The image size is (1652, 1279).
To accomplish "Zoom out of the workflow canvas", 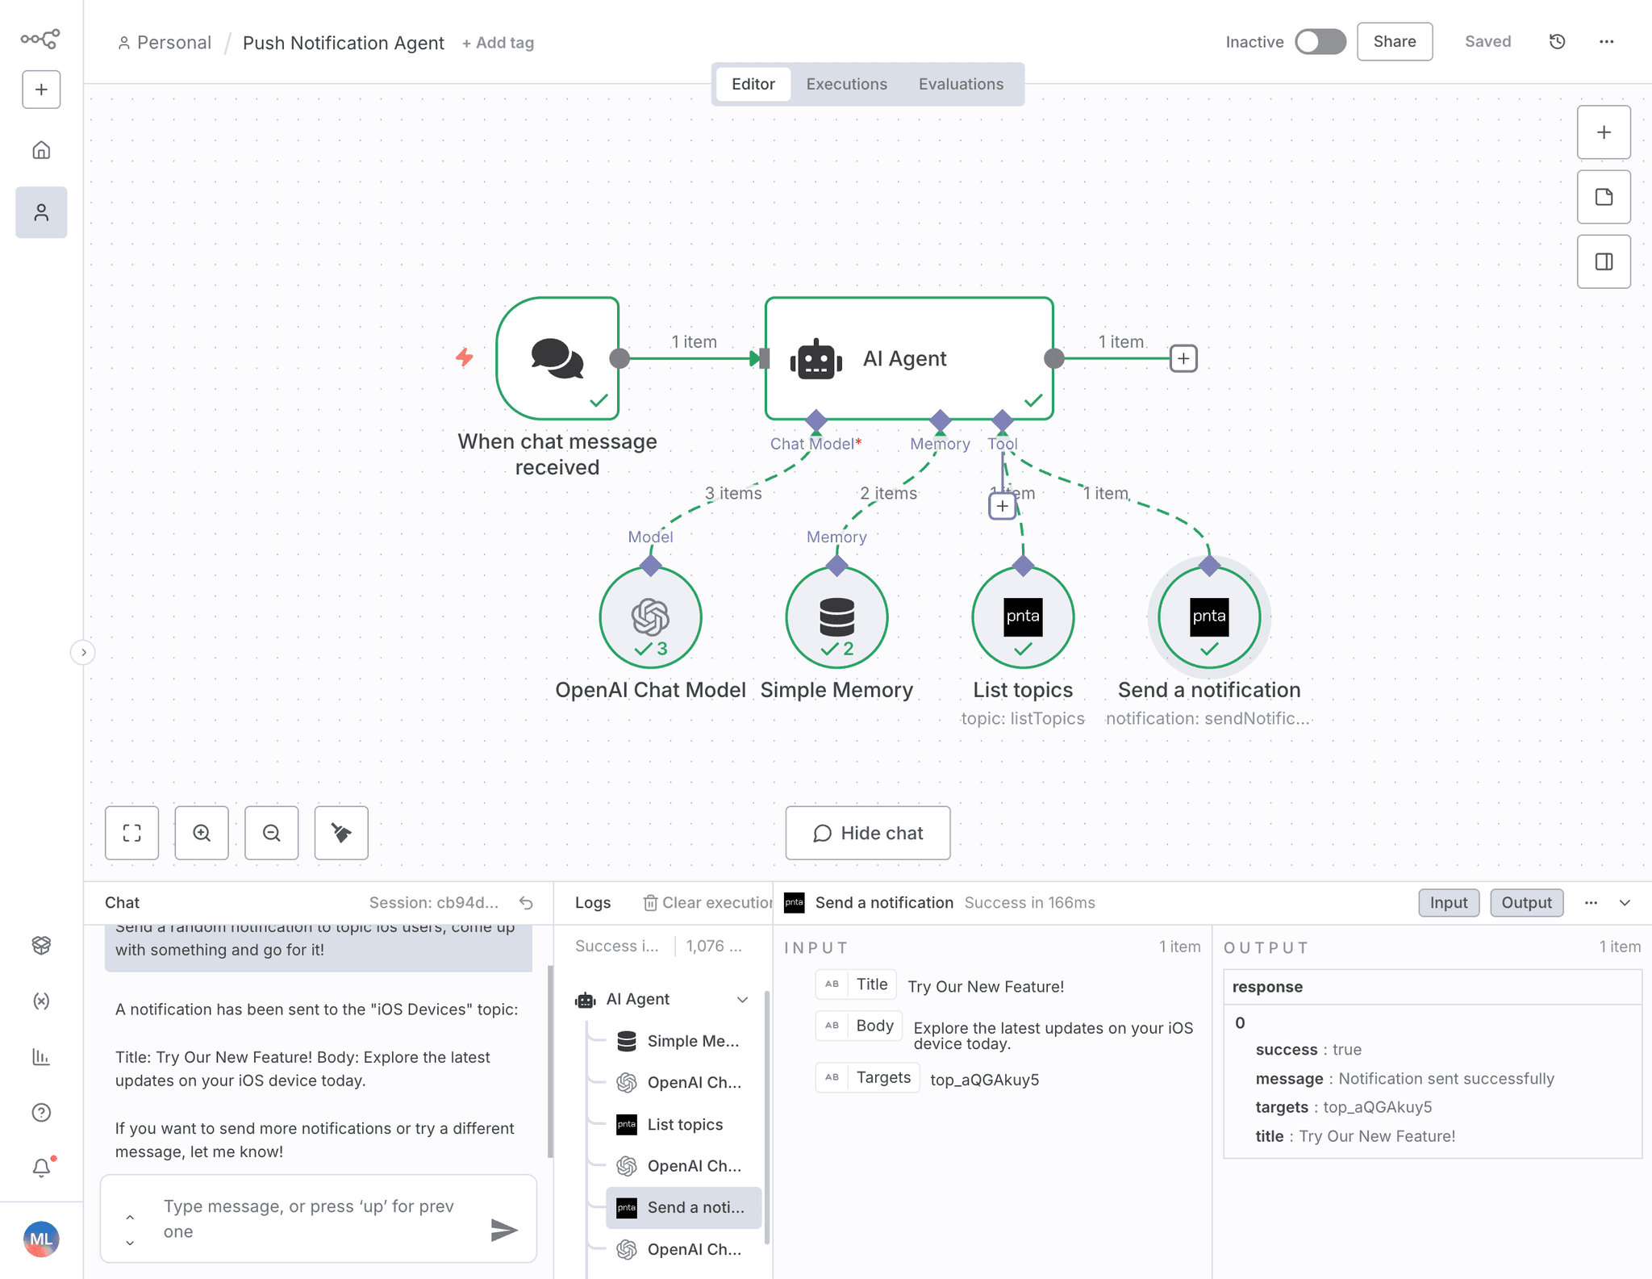I will (x=271, y=833).
